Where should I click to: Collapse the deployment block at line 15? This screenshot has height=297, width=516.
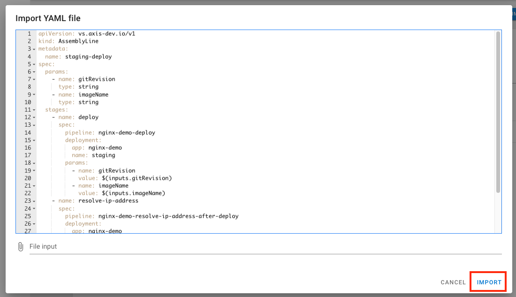tap(34, 140)
